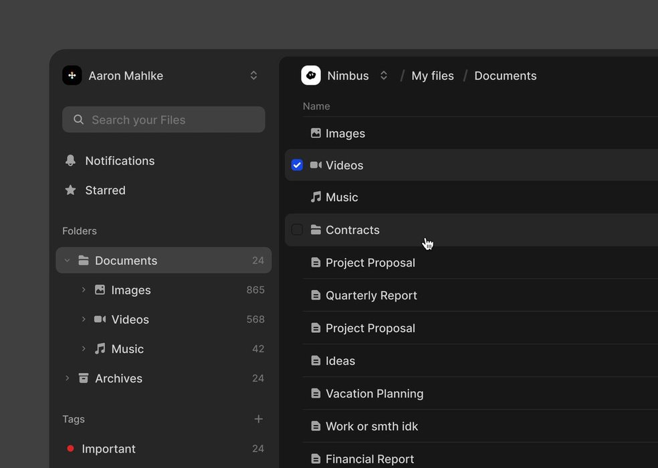
Task: Click the Search your Files field
Action: point(164,120)
